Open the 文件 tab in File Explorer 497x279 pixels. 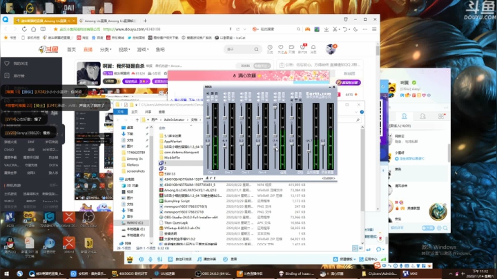[120, 112]
